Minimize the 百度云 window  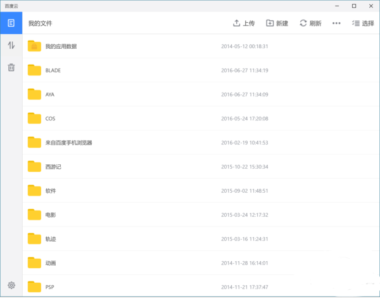point(337,6)
